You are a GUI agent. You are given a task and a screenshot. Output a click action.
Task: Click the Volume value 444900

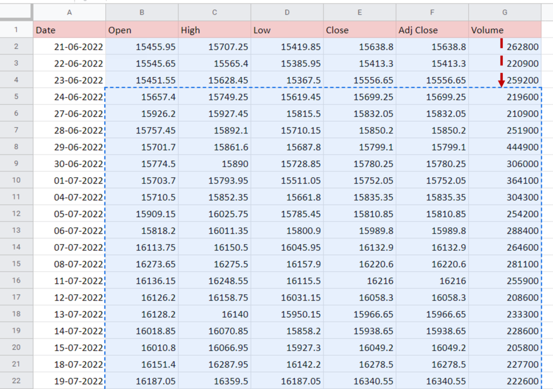pos(505,147)
